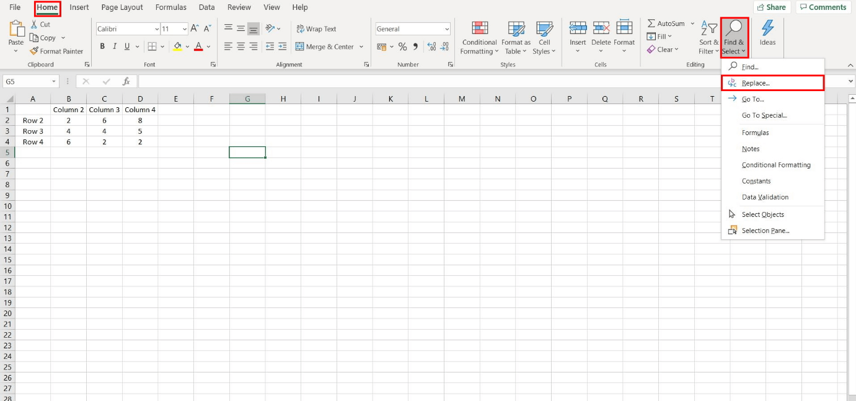This screenshot has width=856, height=401.
Task: Click the Insert Function fx icon
Action: pyautogui.click(x=126, y=81)
